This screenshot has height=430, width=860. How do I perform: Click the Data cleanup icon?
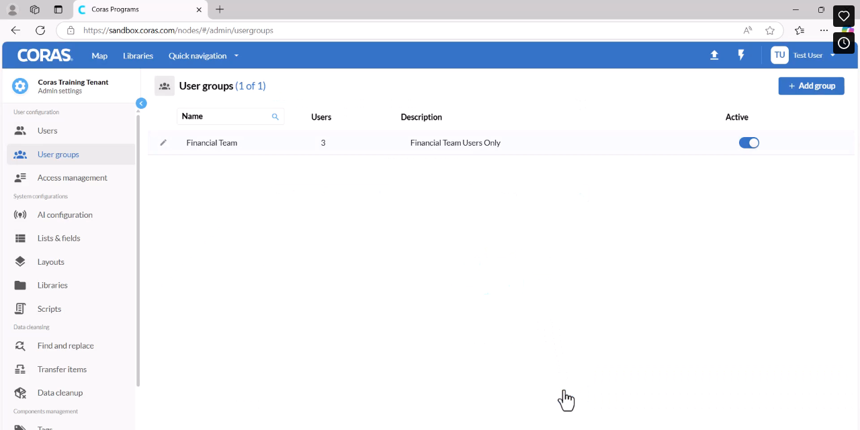click(x=20, y=393)
